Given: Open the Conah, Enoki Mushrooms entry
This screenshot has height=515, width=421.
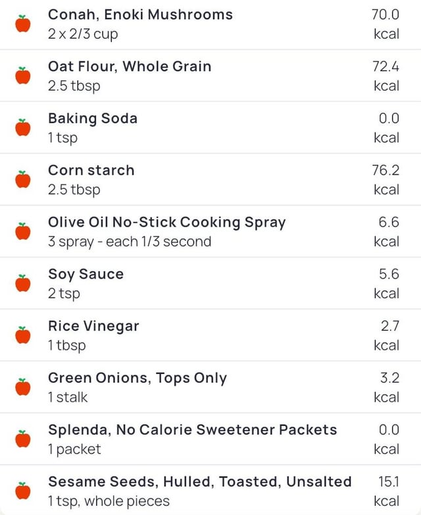Looking at the screenshot, I should (140, 14).
